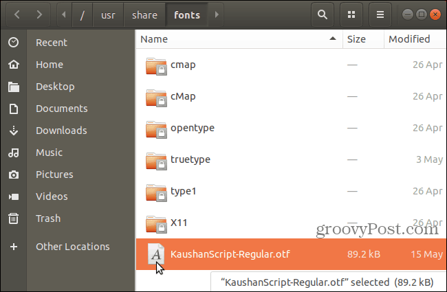Click the Home house icon

coord(13,65)
